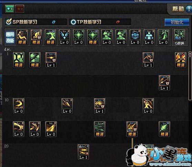
Task: Select the golden warrior stance skill icon
Action: [x=148, y=104]
